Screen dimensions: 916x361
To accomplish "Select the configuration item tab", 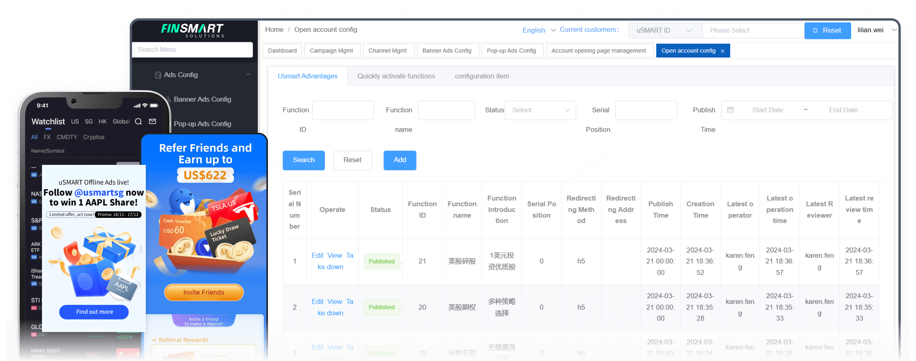I will click(x=482, y=76).
